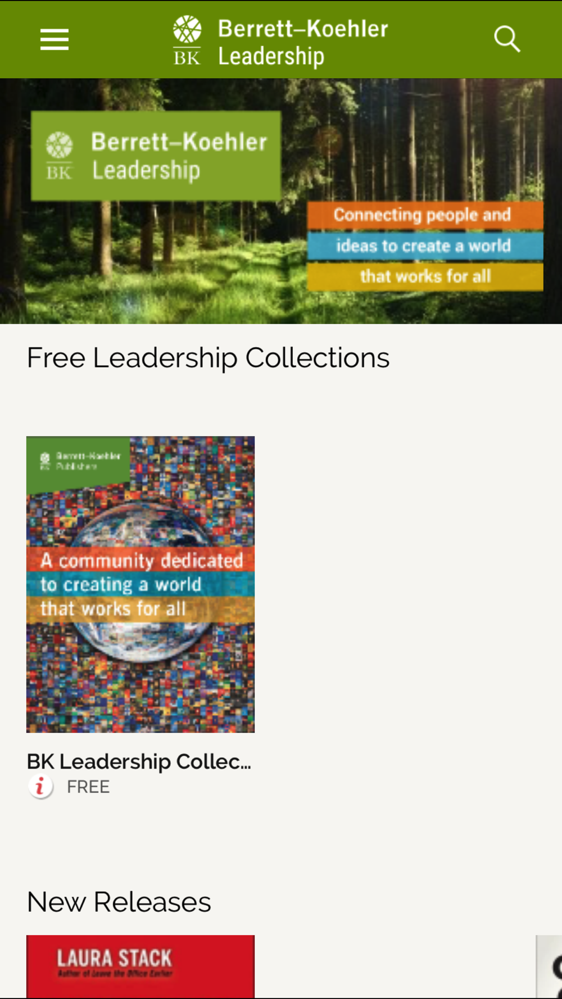Tap 'A community dedicated' text on cover
562x999 pixels.
coord(142,560)
